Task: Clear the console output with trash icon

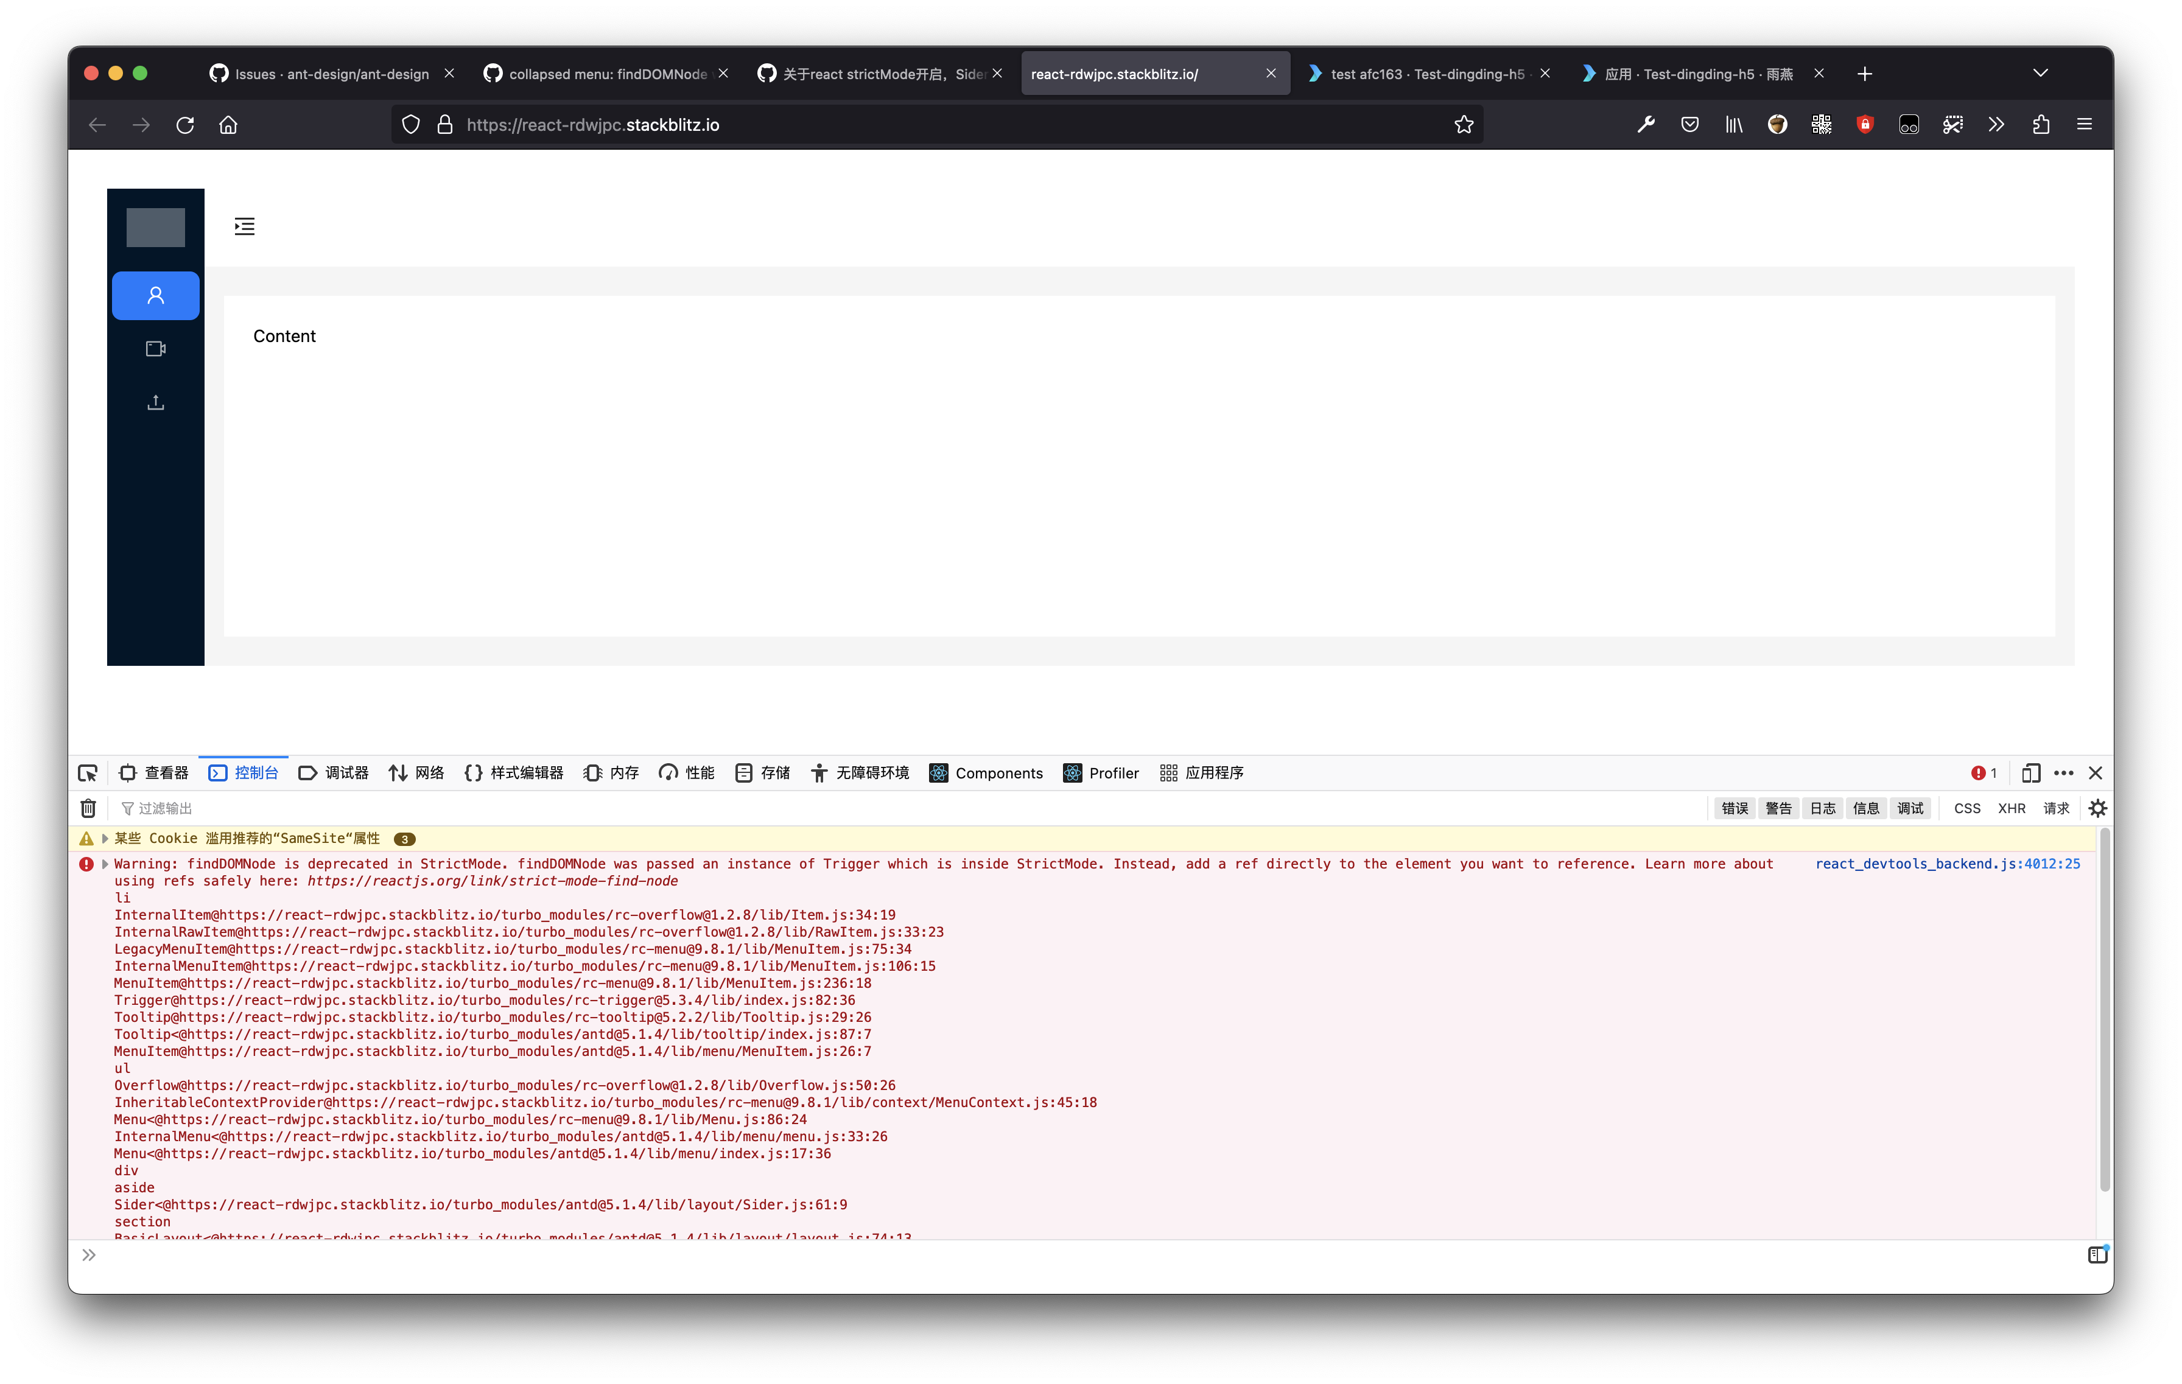Action: point(88,808)
